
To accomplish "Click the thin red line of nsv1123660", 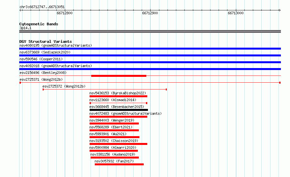I will click(118, 103).
